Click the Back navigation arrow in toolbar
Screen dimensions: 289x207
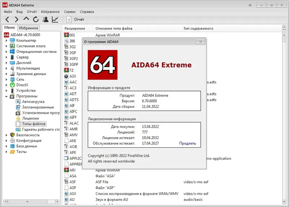pos(7,20)
